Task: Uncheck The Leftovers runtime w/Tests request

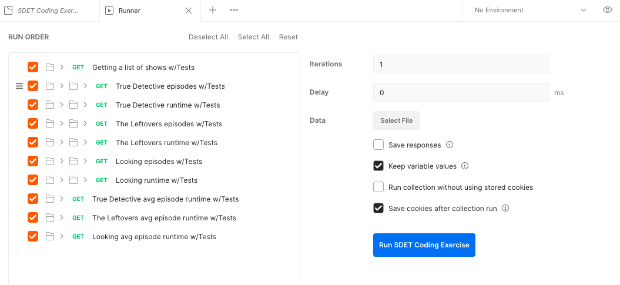Action: 33,142
